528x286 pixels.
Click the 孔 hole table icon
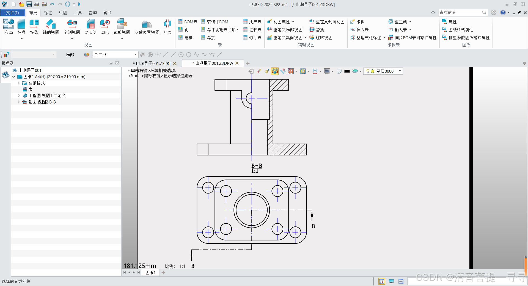coord(183,30)
